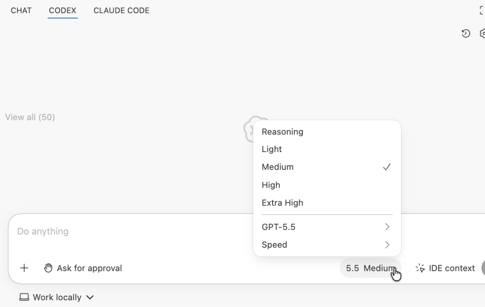Click the View all (50) link
The image size is (485, 307).
click(x=30, y=117)
